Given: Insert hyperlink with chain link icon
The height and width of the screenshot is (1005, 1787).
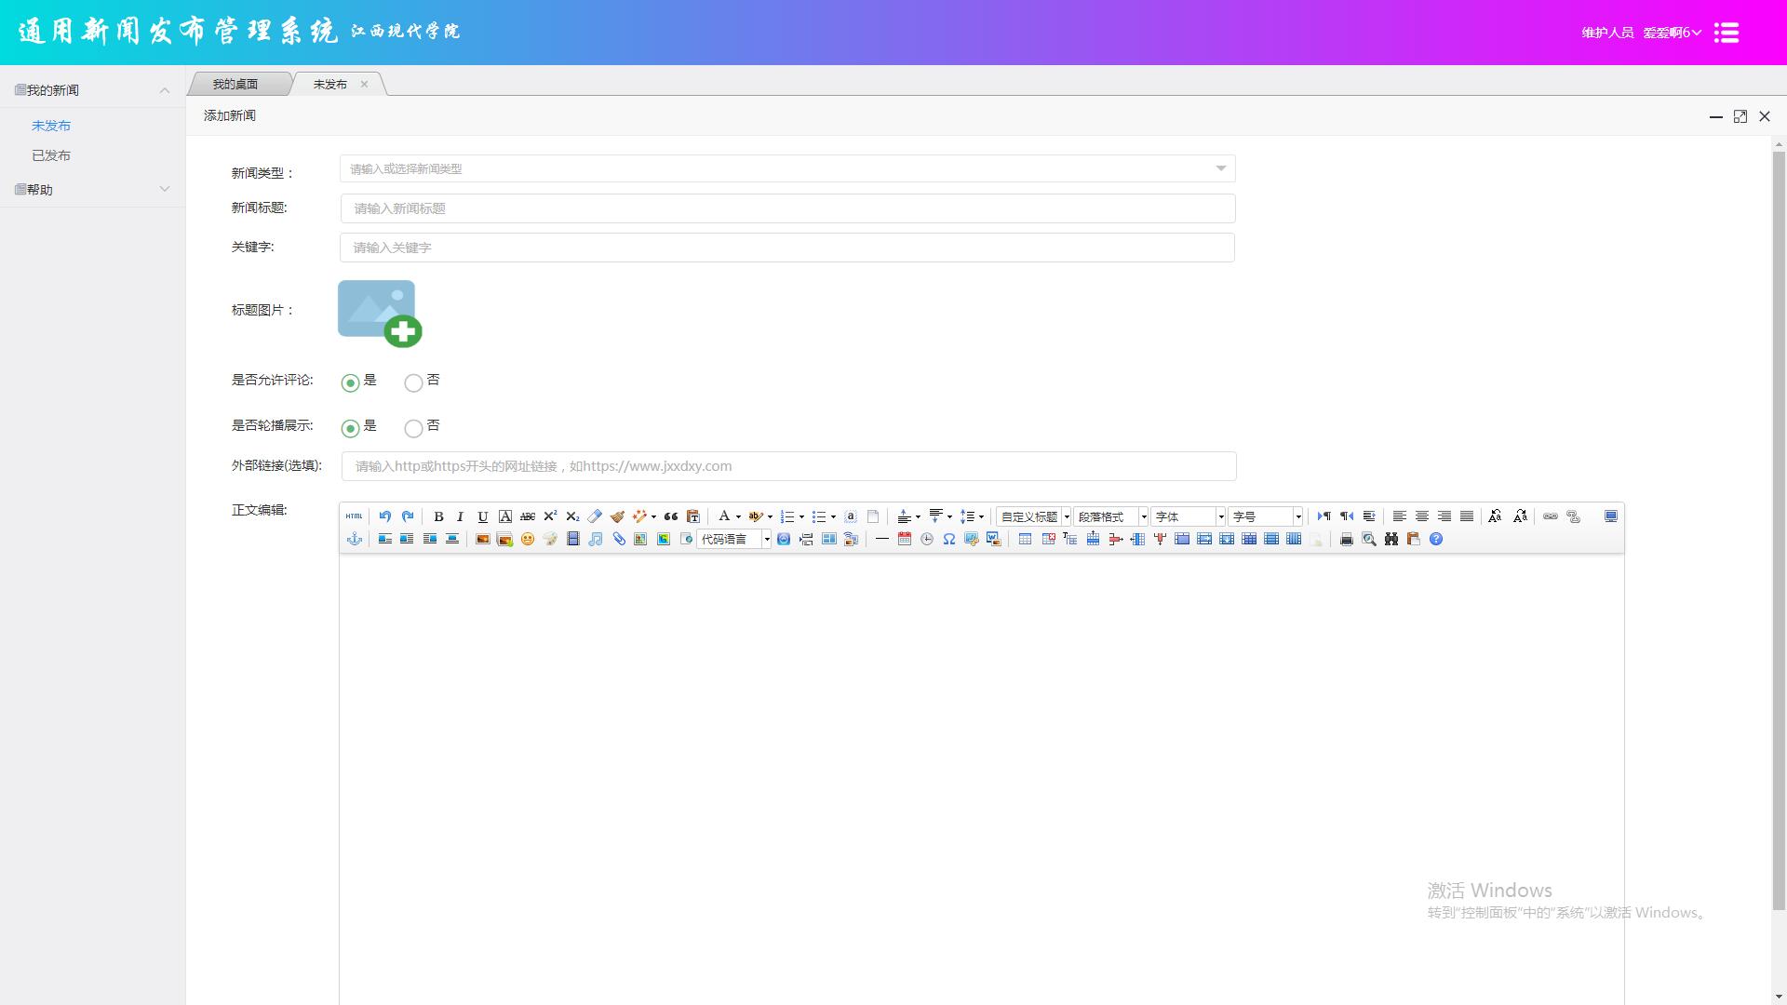Looking at the screenshot, I should pos(1551,516).
